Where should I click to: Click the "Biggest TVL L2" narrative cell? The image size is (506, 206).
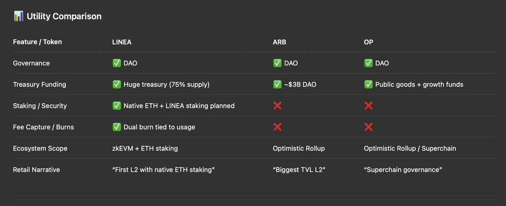click(x=299, y=170)
